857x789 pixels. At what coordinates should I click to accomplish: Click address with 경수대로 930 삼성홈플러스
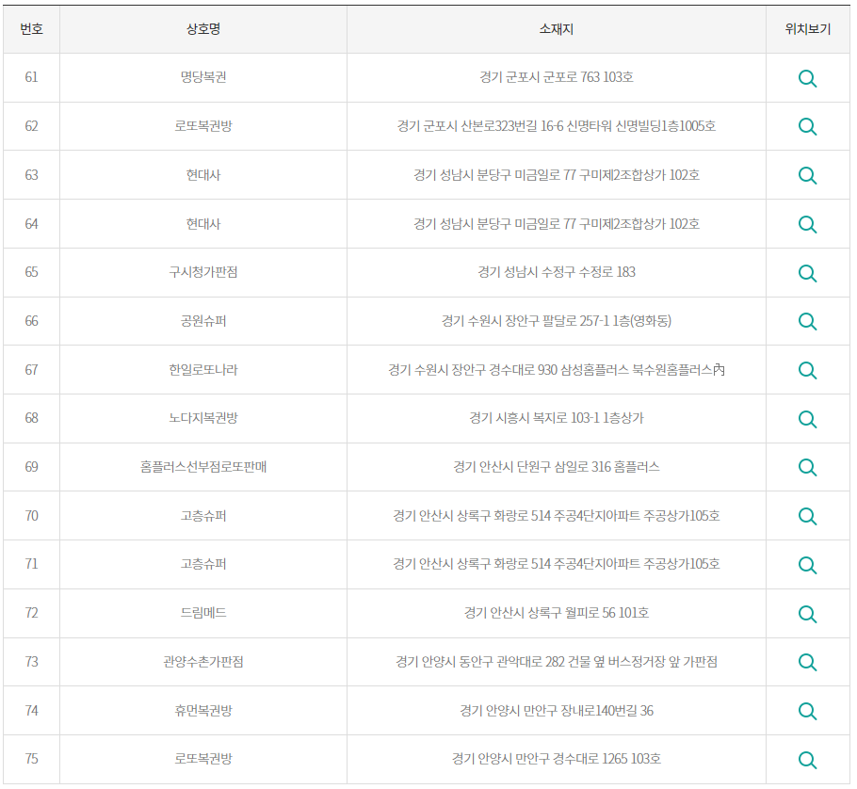[x=557, y=370]
